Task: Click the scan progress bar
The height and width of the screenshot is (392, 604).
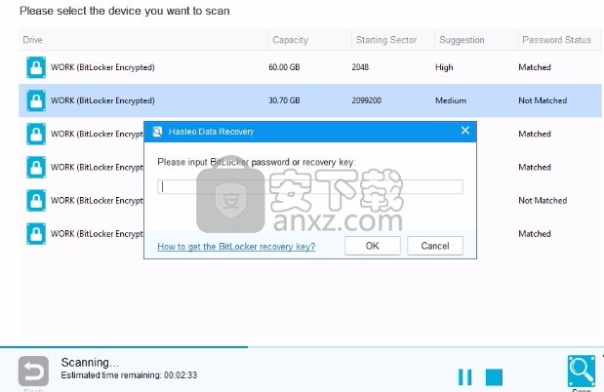Action: pyautogui.click(x=302, y=347)
